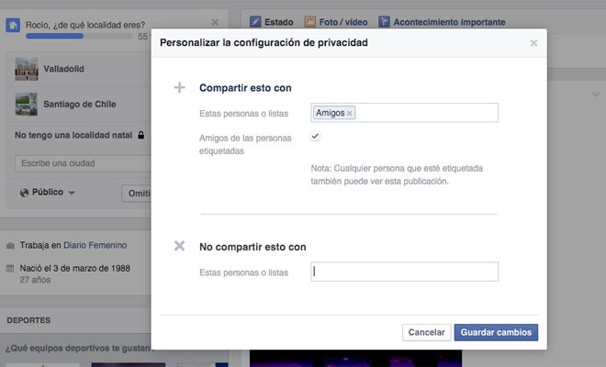Image resolution: width=606 pixels, height=367 pixels.
Task: Select Santiago de Chile as hometown
Action: [80, 104]
